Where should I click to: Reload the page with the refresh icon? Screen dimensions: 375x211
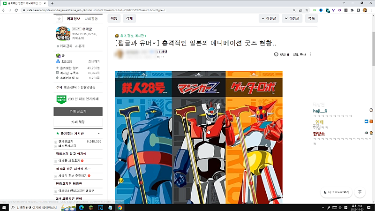click(16, 10)
